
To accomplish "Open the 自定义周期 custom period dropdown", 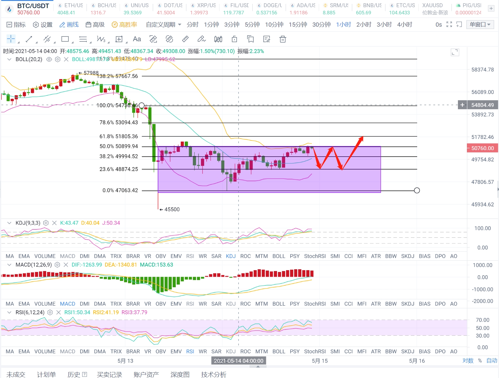I will tap(164, 25).
